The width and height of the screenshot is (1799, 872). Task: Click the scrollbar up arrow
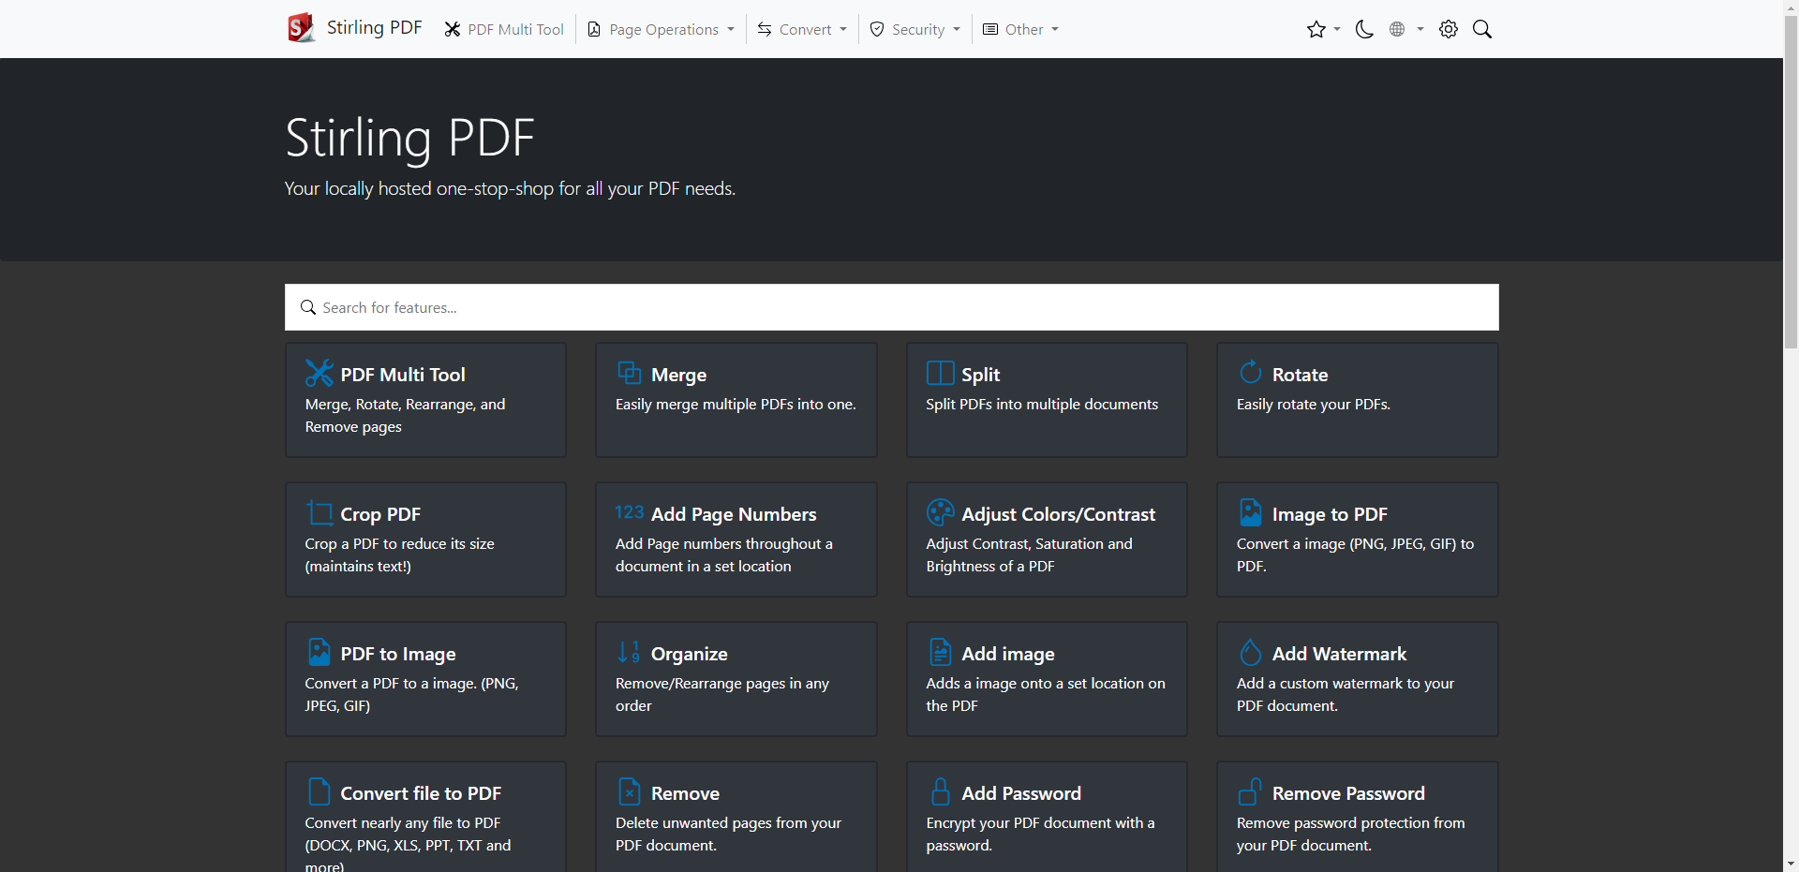1791,7
